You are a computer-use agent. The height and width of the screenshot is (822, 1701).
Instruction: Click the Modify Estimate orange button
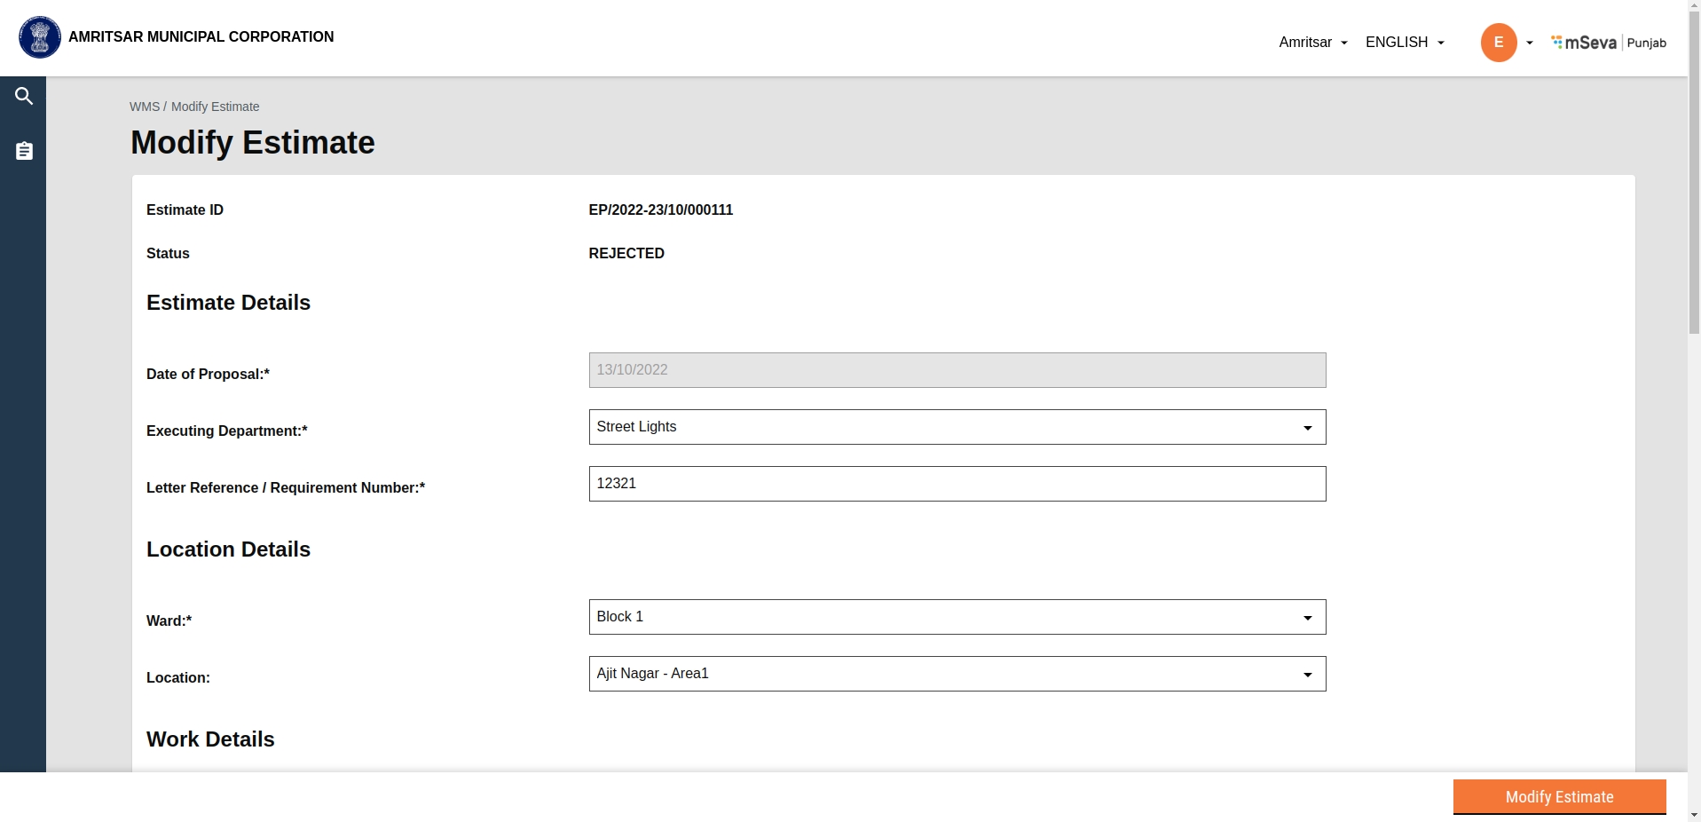tap(1558, 796)
